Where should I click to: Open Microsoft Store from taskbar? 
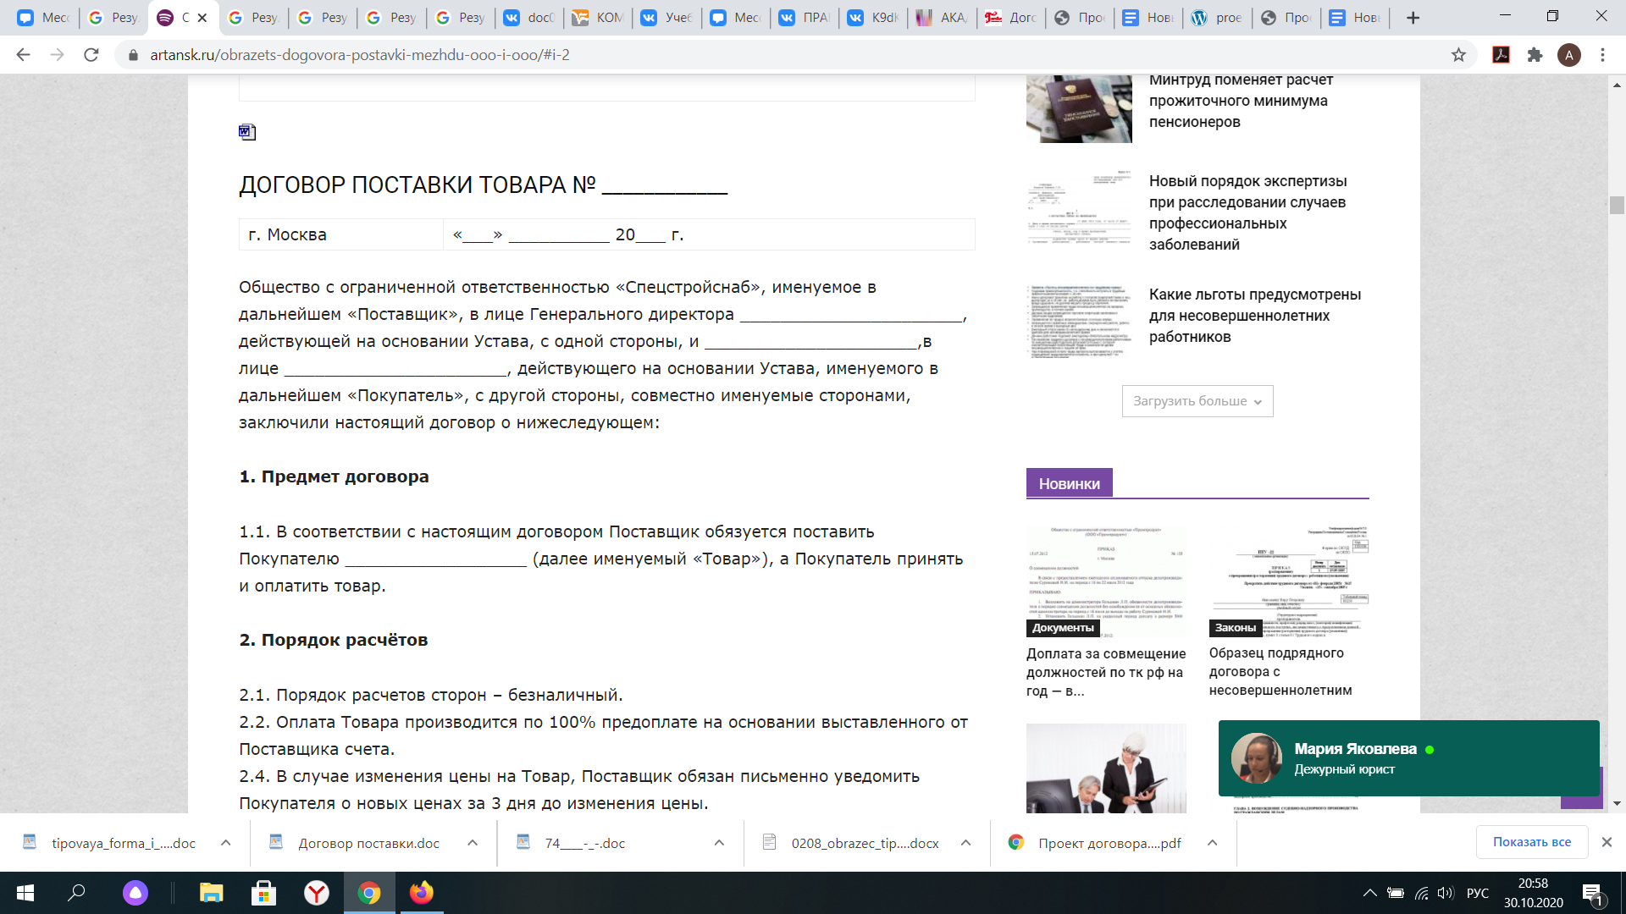263,893
